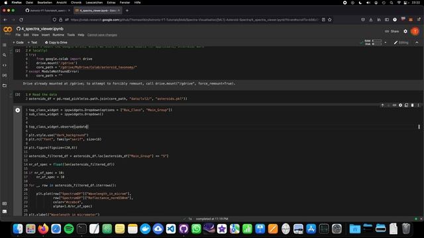Open the Find and replace sidebar icon
This screenshot has width=424, height=238.
pos(5,55)
